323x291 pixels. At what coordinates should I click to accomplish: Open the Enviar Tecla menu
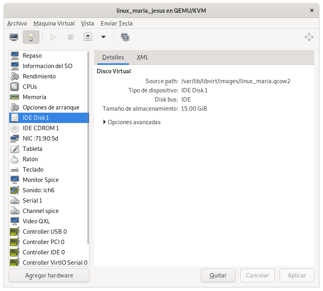[x=117, y=23]
